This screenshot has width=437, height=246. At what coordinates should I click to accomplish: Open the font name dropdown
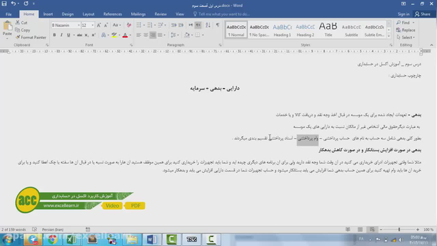(79, 25)
